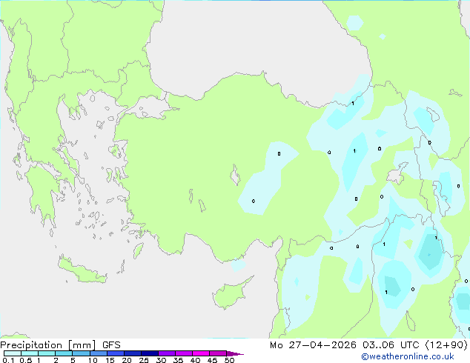The image size is (470, 363).
Task: Select the 45–50 mm legend swatch
Action: pos(218,353)
